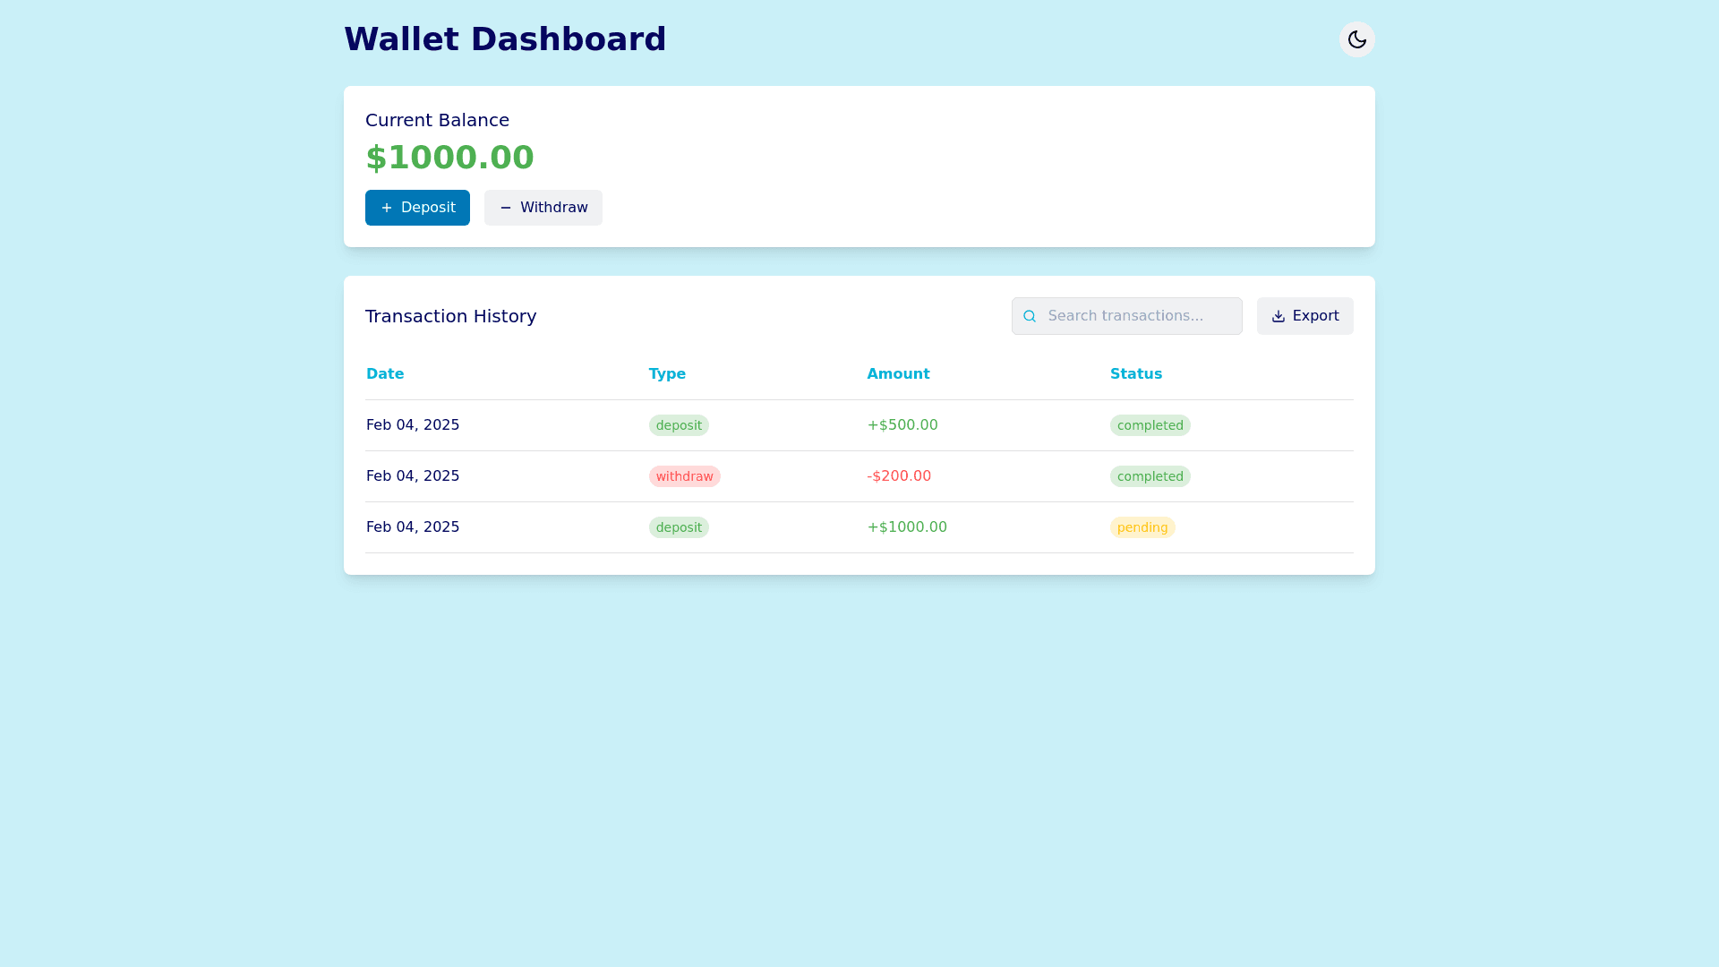Click the pending status badge
The width and height of the screenshot is (1719, 967).
click(x=1142, y=527)
